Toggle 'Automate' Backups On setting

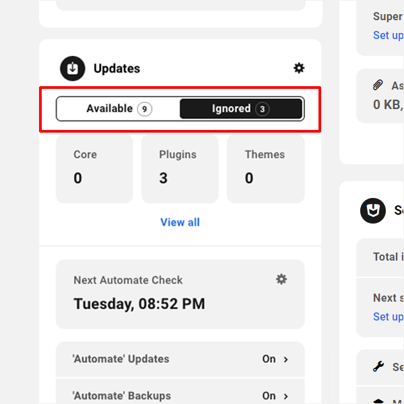click(269, 396)
